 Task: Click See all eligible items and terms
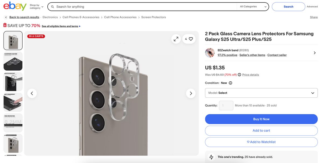pyautogui.click(x=59, y=26)
